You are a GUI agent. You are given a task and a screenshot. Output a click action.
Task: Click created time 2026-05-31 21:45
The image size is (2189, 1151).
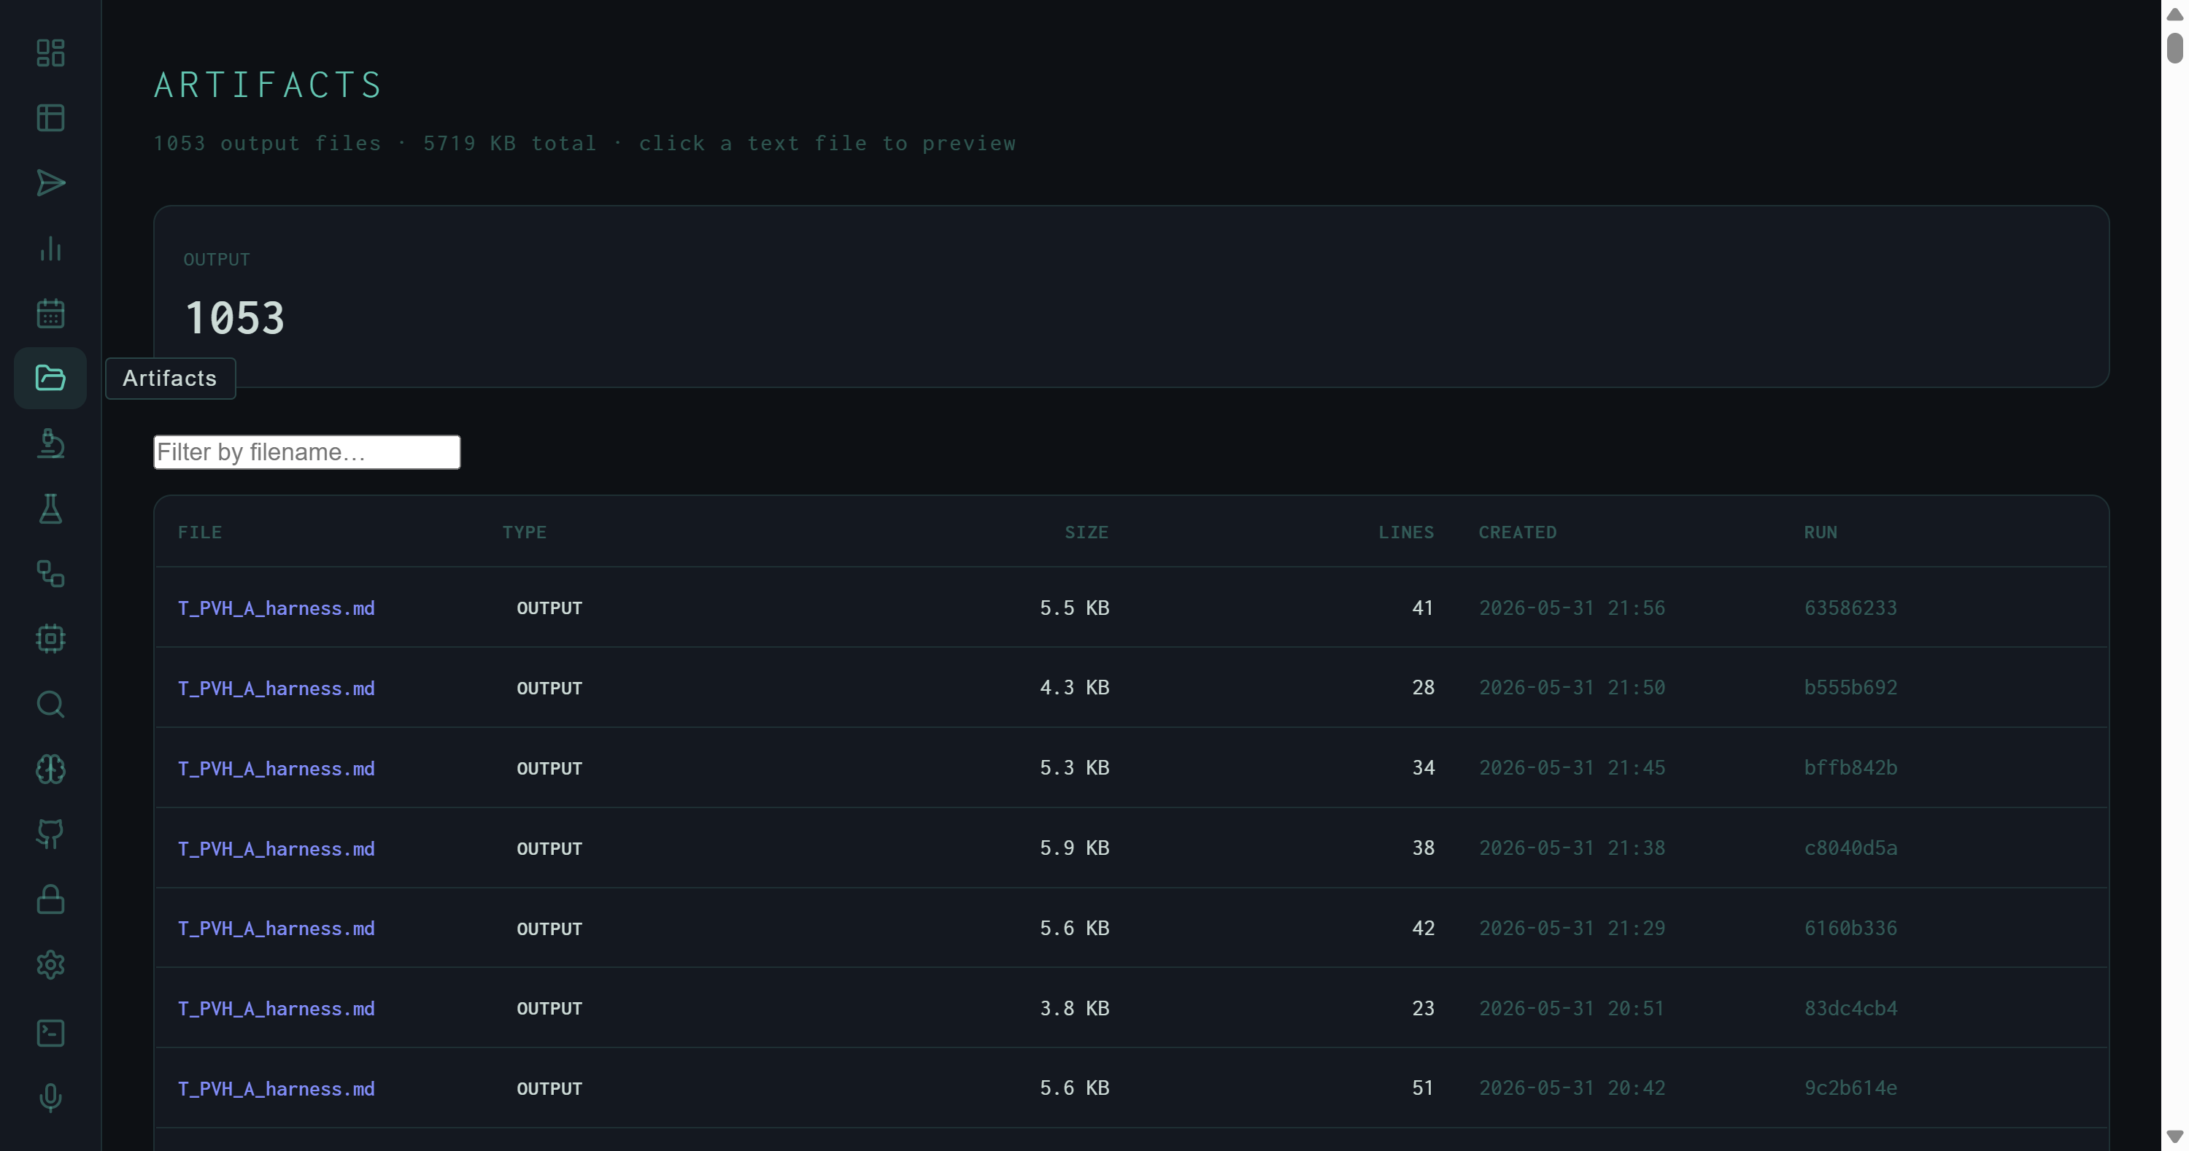1572,768
